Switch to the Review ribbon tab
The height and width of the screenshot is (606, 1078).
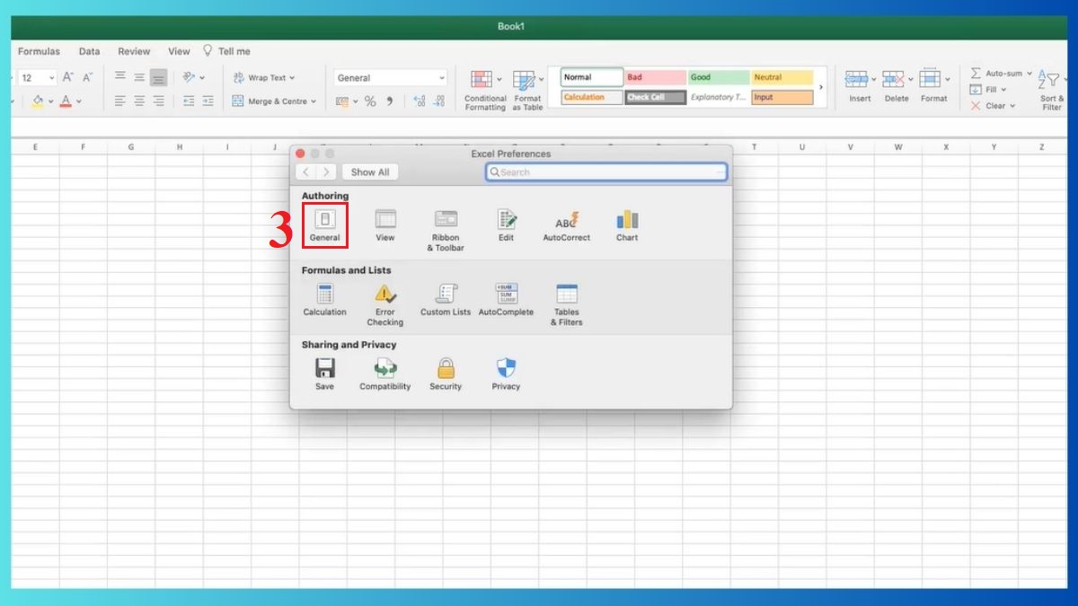tap(133, 51)
